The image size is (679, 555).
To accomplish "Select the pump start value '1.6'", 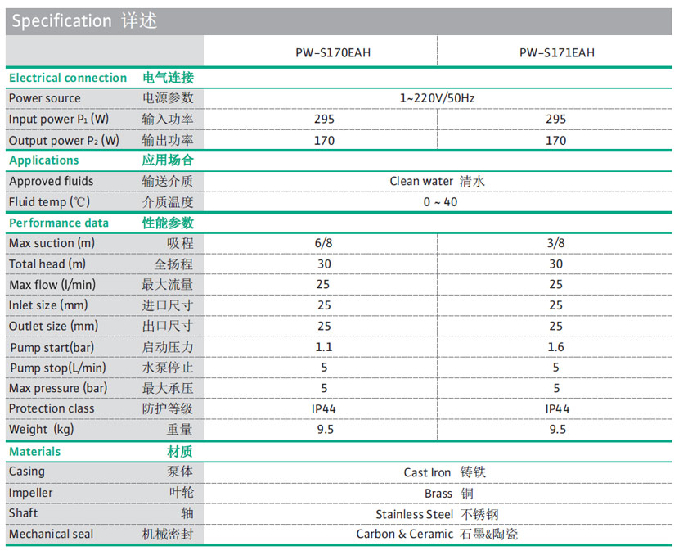I will [556, 347].
